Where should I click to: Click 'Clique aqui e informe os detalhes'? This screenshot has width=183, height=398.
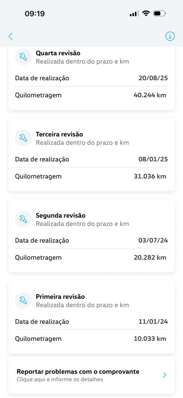click(x=60, y=380)
